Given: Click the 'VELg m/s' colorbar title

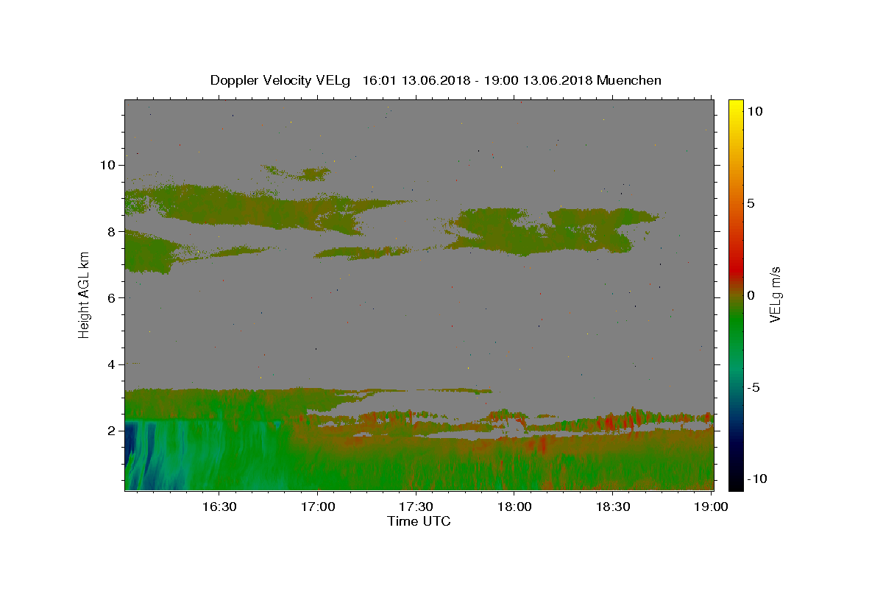Looking at the screenshot, I should (776, 294).
